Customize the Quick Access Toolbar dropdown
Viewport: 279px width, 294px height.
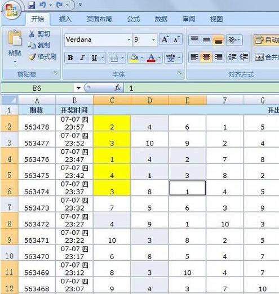(80, 5)
